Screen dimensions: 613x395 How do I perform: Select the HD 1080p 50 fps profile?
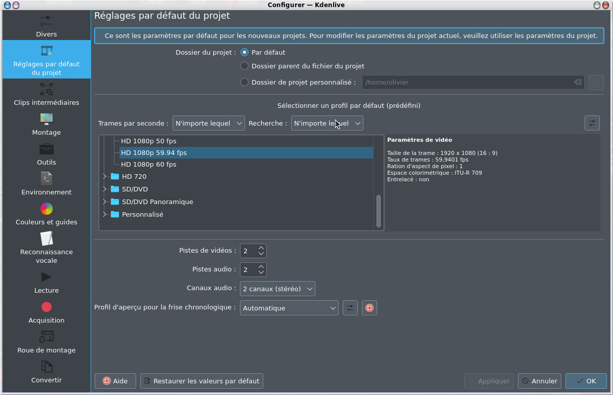[x=148, y=141]
